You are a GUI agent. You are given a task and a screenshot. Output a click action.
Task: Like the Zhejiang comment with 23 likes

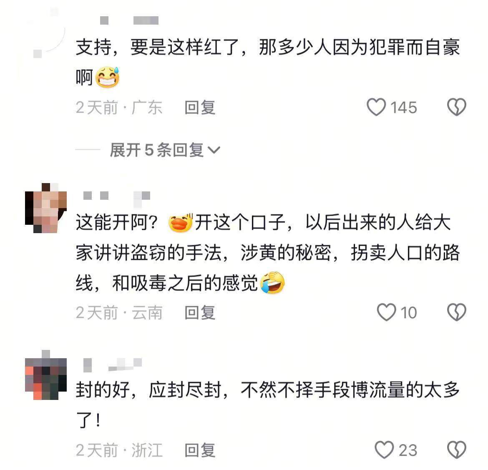tap(385, 450)
